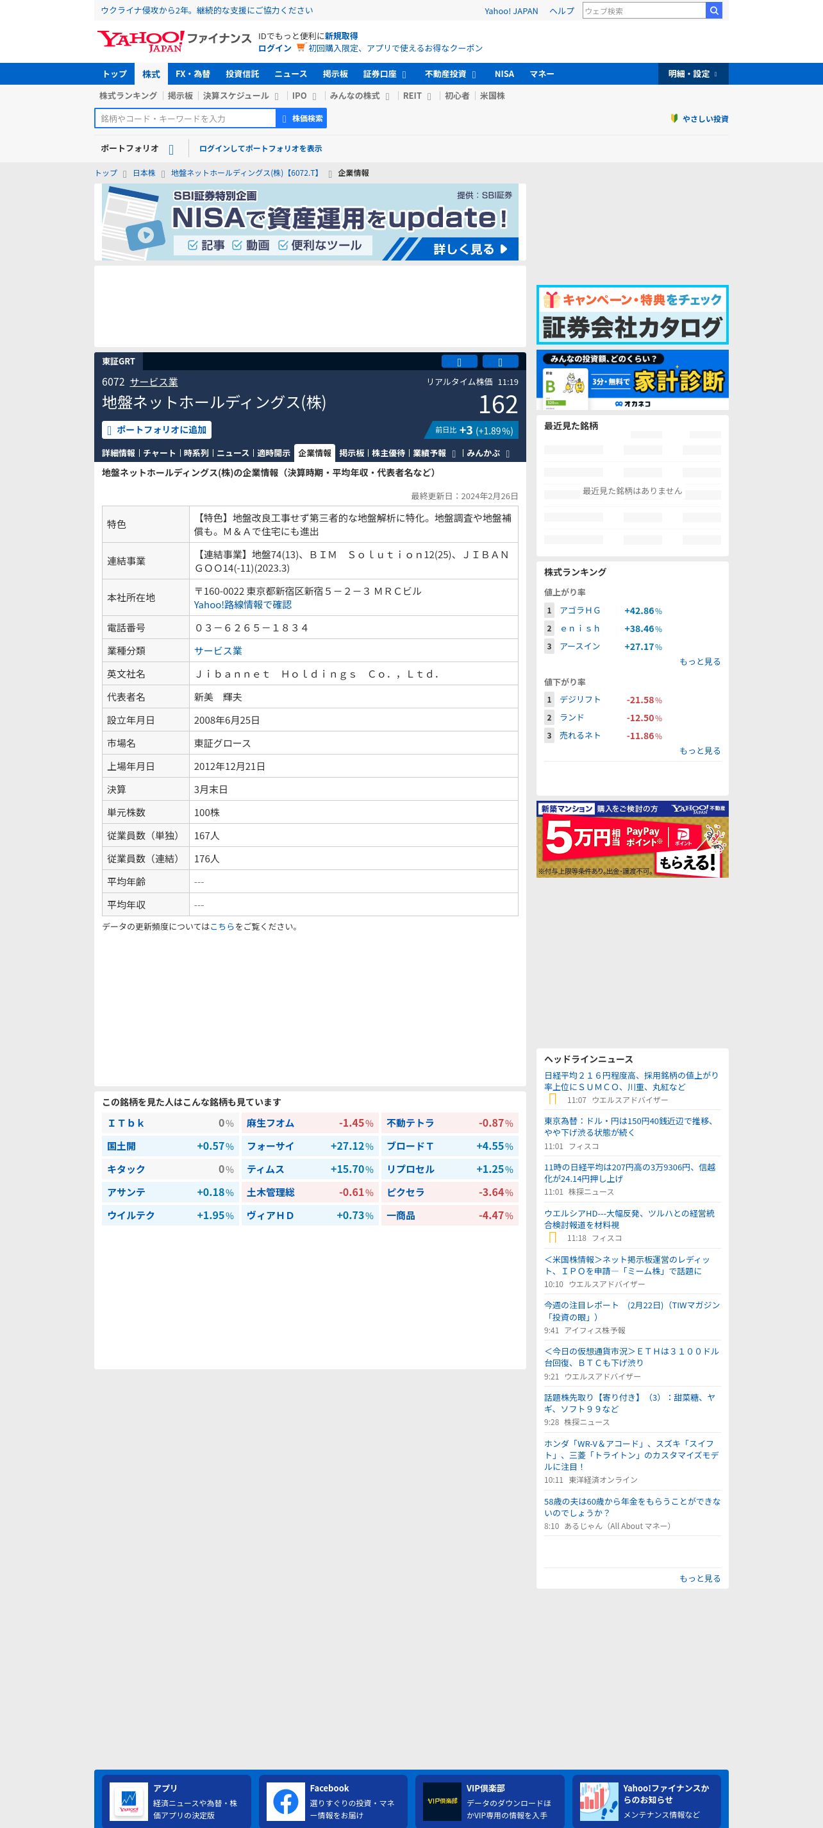Open Yahoo!路線情報で確認 link
The image size is (823, 1828).
pyautogui.click(x=242, y=604)
